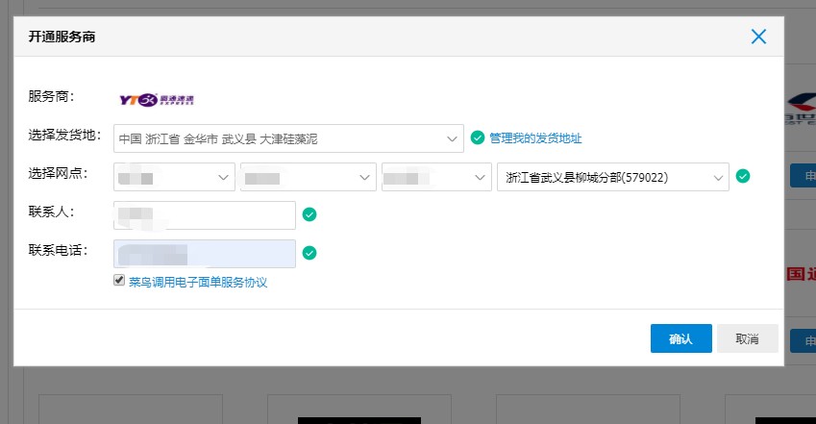Open the 管理我的发货地址 link

coord(535,138)
